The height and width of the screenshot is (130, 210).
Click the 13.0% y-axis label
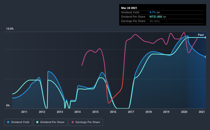coord(10,29)
